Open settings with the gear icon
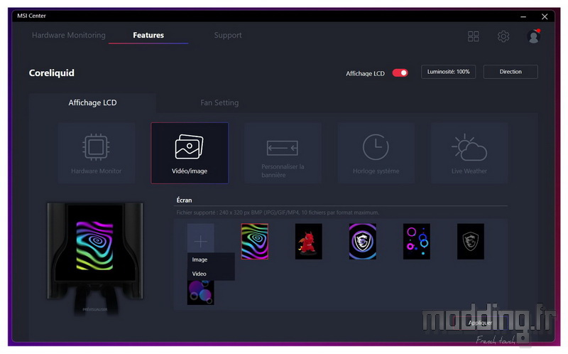This screenshot has height=354, width=568. [503, 36]
